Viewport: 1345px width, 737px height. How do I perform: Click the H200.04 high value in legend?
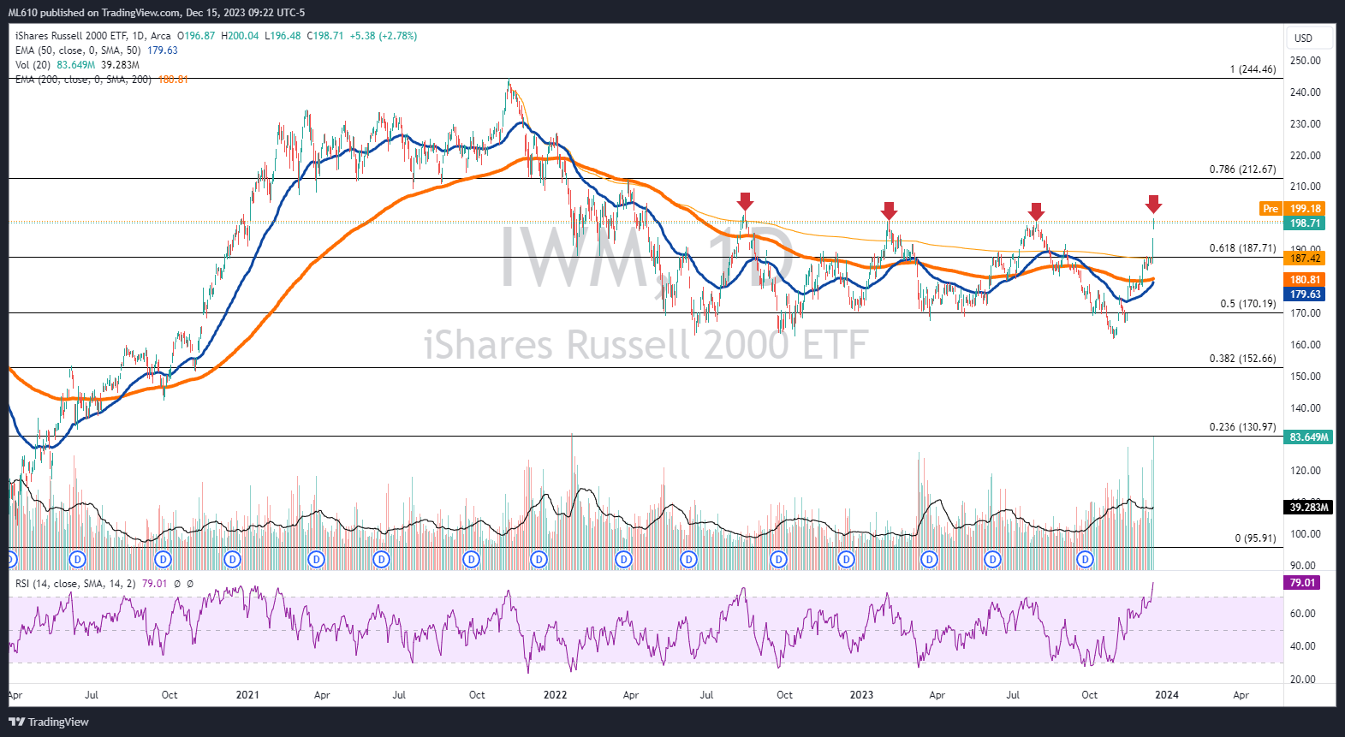(240, 36)
